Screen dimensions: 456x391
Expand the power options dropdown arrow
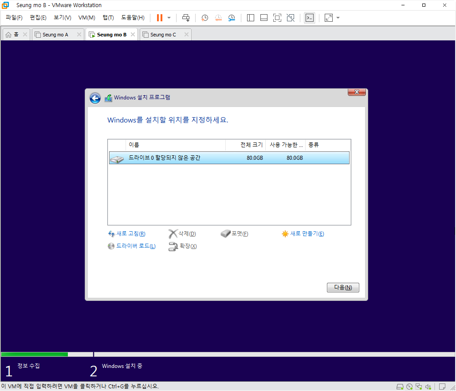(x=169, y=18)
